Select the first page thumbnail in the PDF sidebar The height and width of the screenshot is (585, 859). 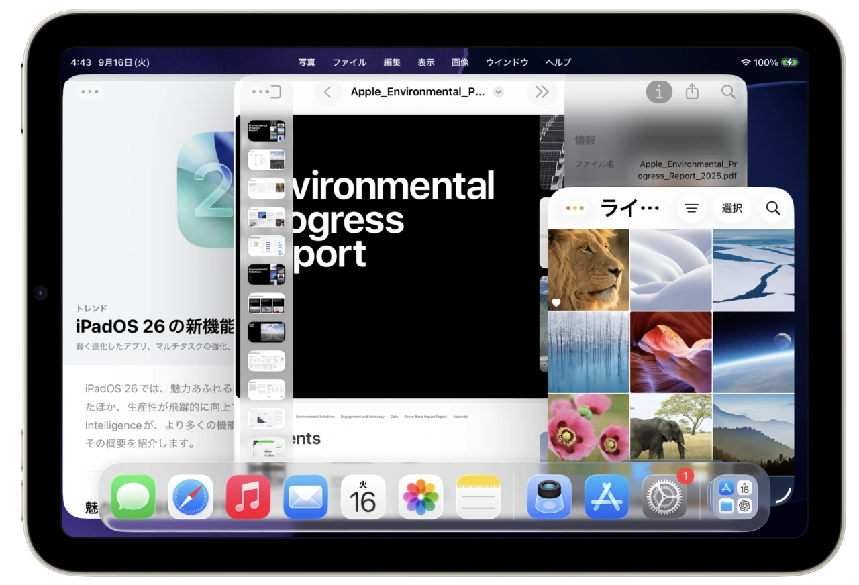click(x=266, y=130)
